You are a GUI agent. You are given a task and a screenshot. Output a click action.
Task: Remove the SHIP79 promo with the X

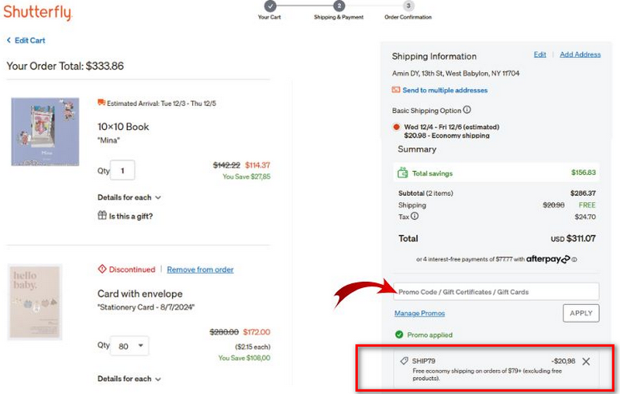(586, 361)
